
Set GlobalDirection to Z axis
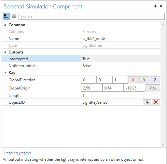tap(155, 80)
